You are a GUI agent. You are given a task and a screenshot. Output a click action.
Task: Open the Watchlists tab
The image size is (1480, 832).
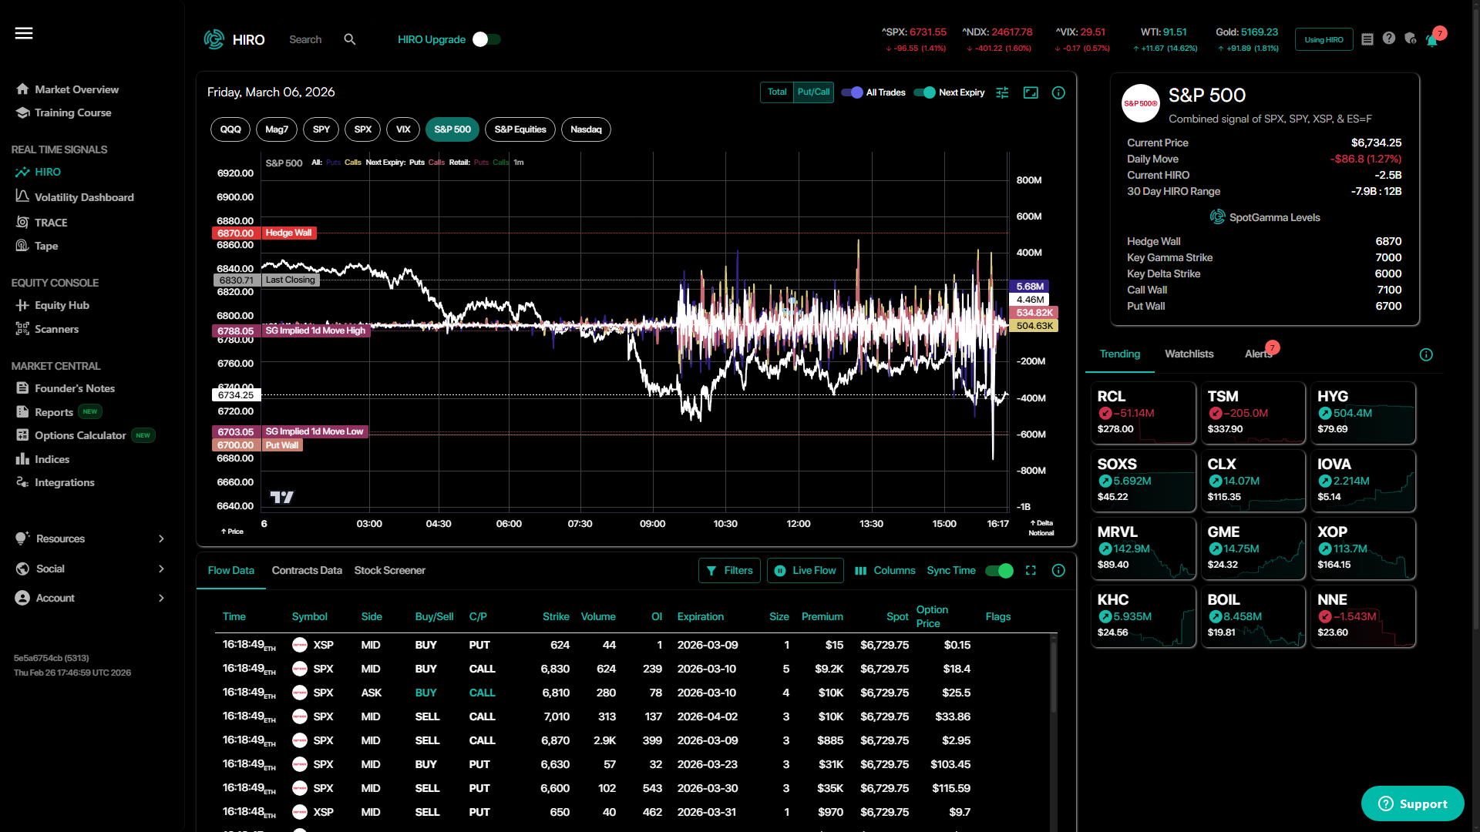coord(1189,354)
